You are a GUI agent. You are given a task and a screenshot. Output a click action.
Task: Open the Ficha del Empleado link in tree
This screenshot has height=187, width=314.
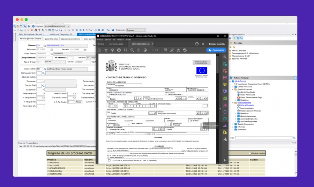(x=247, y=105)
